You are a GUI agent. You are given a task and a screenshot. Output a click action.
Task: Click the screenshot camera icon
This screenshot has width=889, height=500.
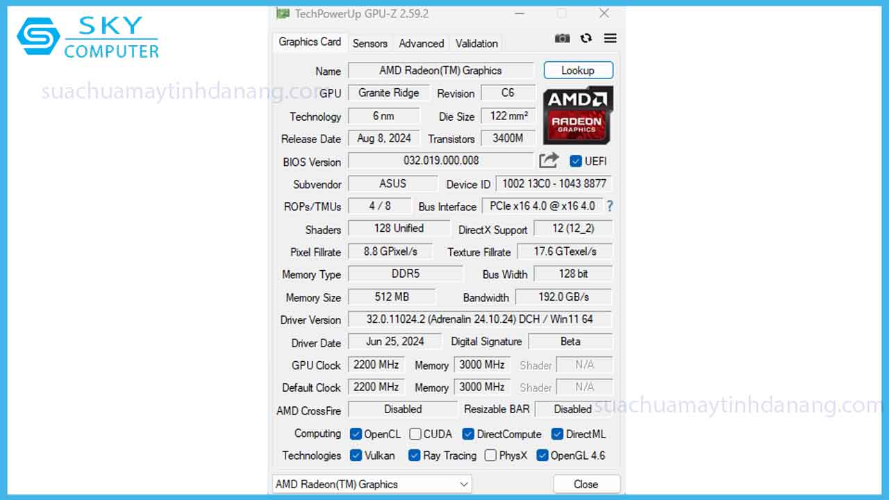pyautogui.click(x=562, y=39)
